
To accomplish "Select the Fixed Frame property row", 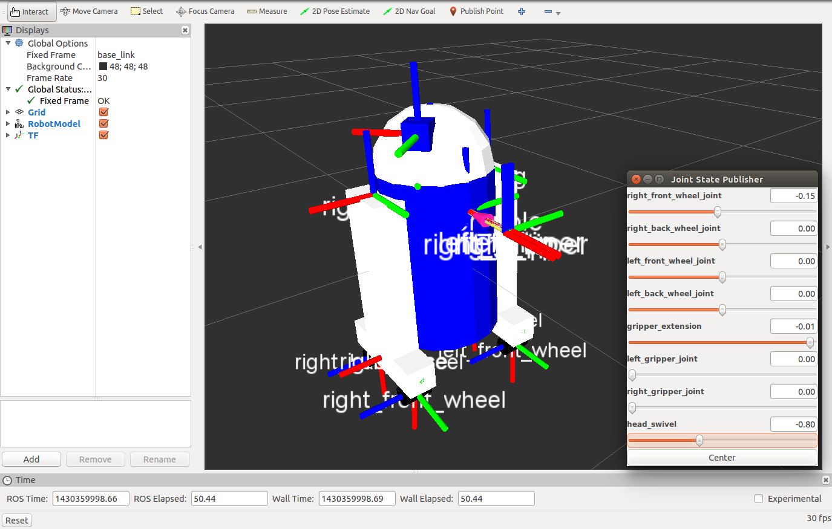I will [x=51, y=55].
